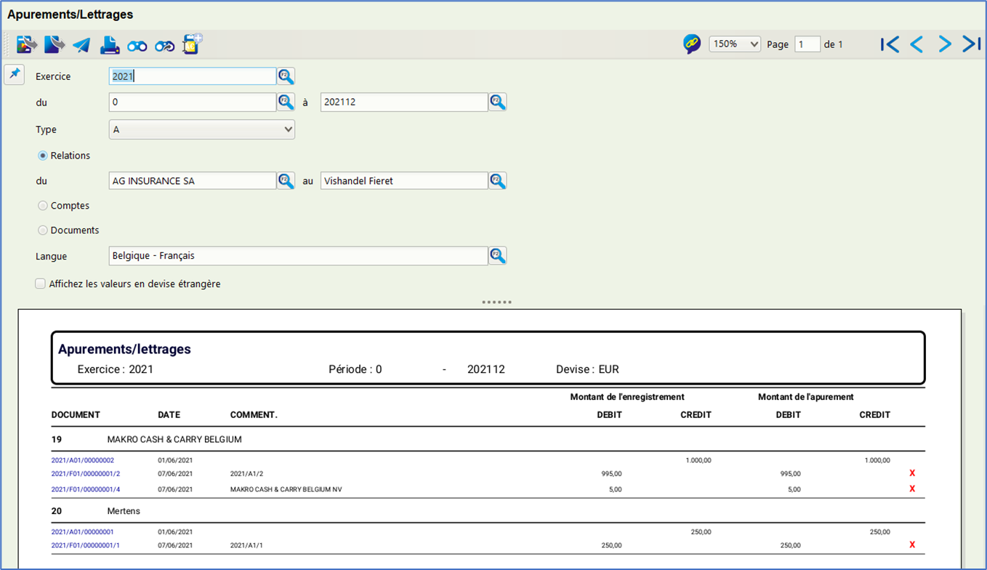Open document link 2021/F01/00000001/1
Viewport: 987px width, 570px height.
86,545
